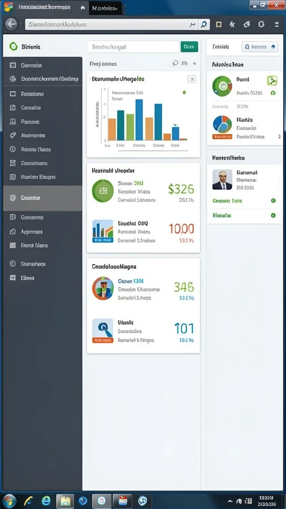Image resolution: width=286 pixels, height=509 pixels.
Task: Open Internet Explorer from the taskbar
Action: pyautogui.click(x=47, y=501)
